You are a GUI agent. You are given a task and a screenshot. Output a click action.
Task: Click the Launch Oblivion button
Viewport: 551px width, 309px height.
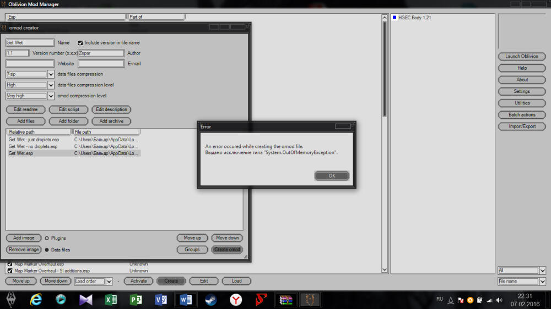point(522,57)
